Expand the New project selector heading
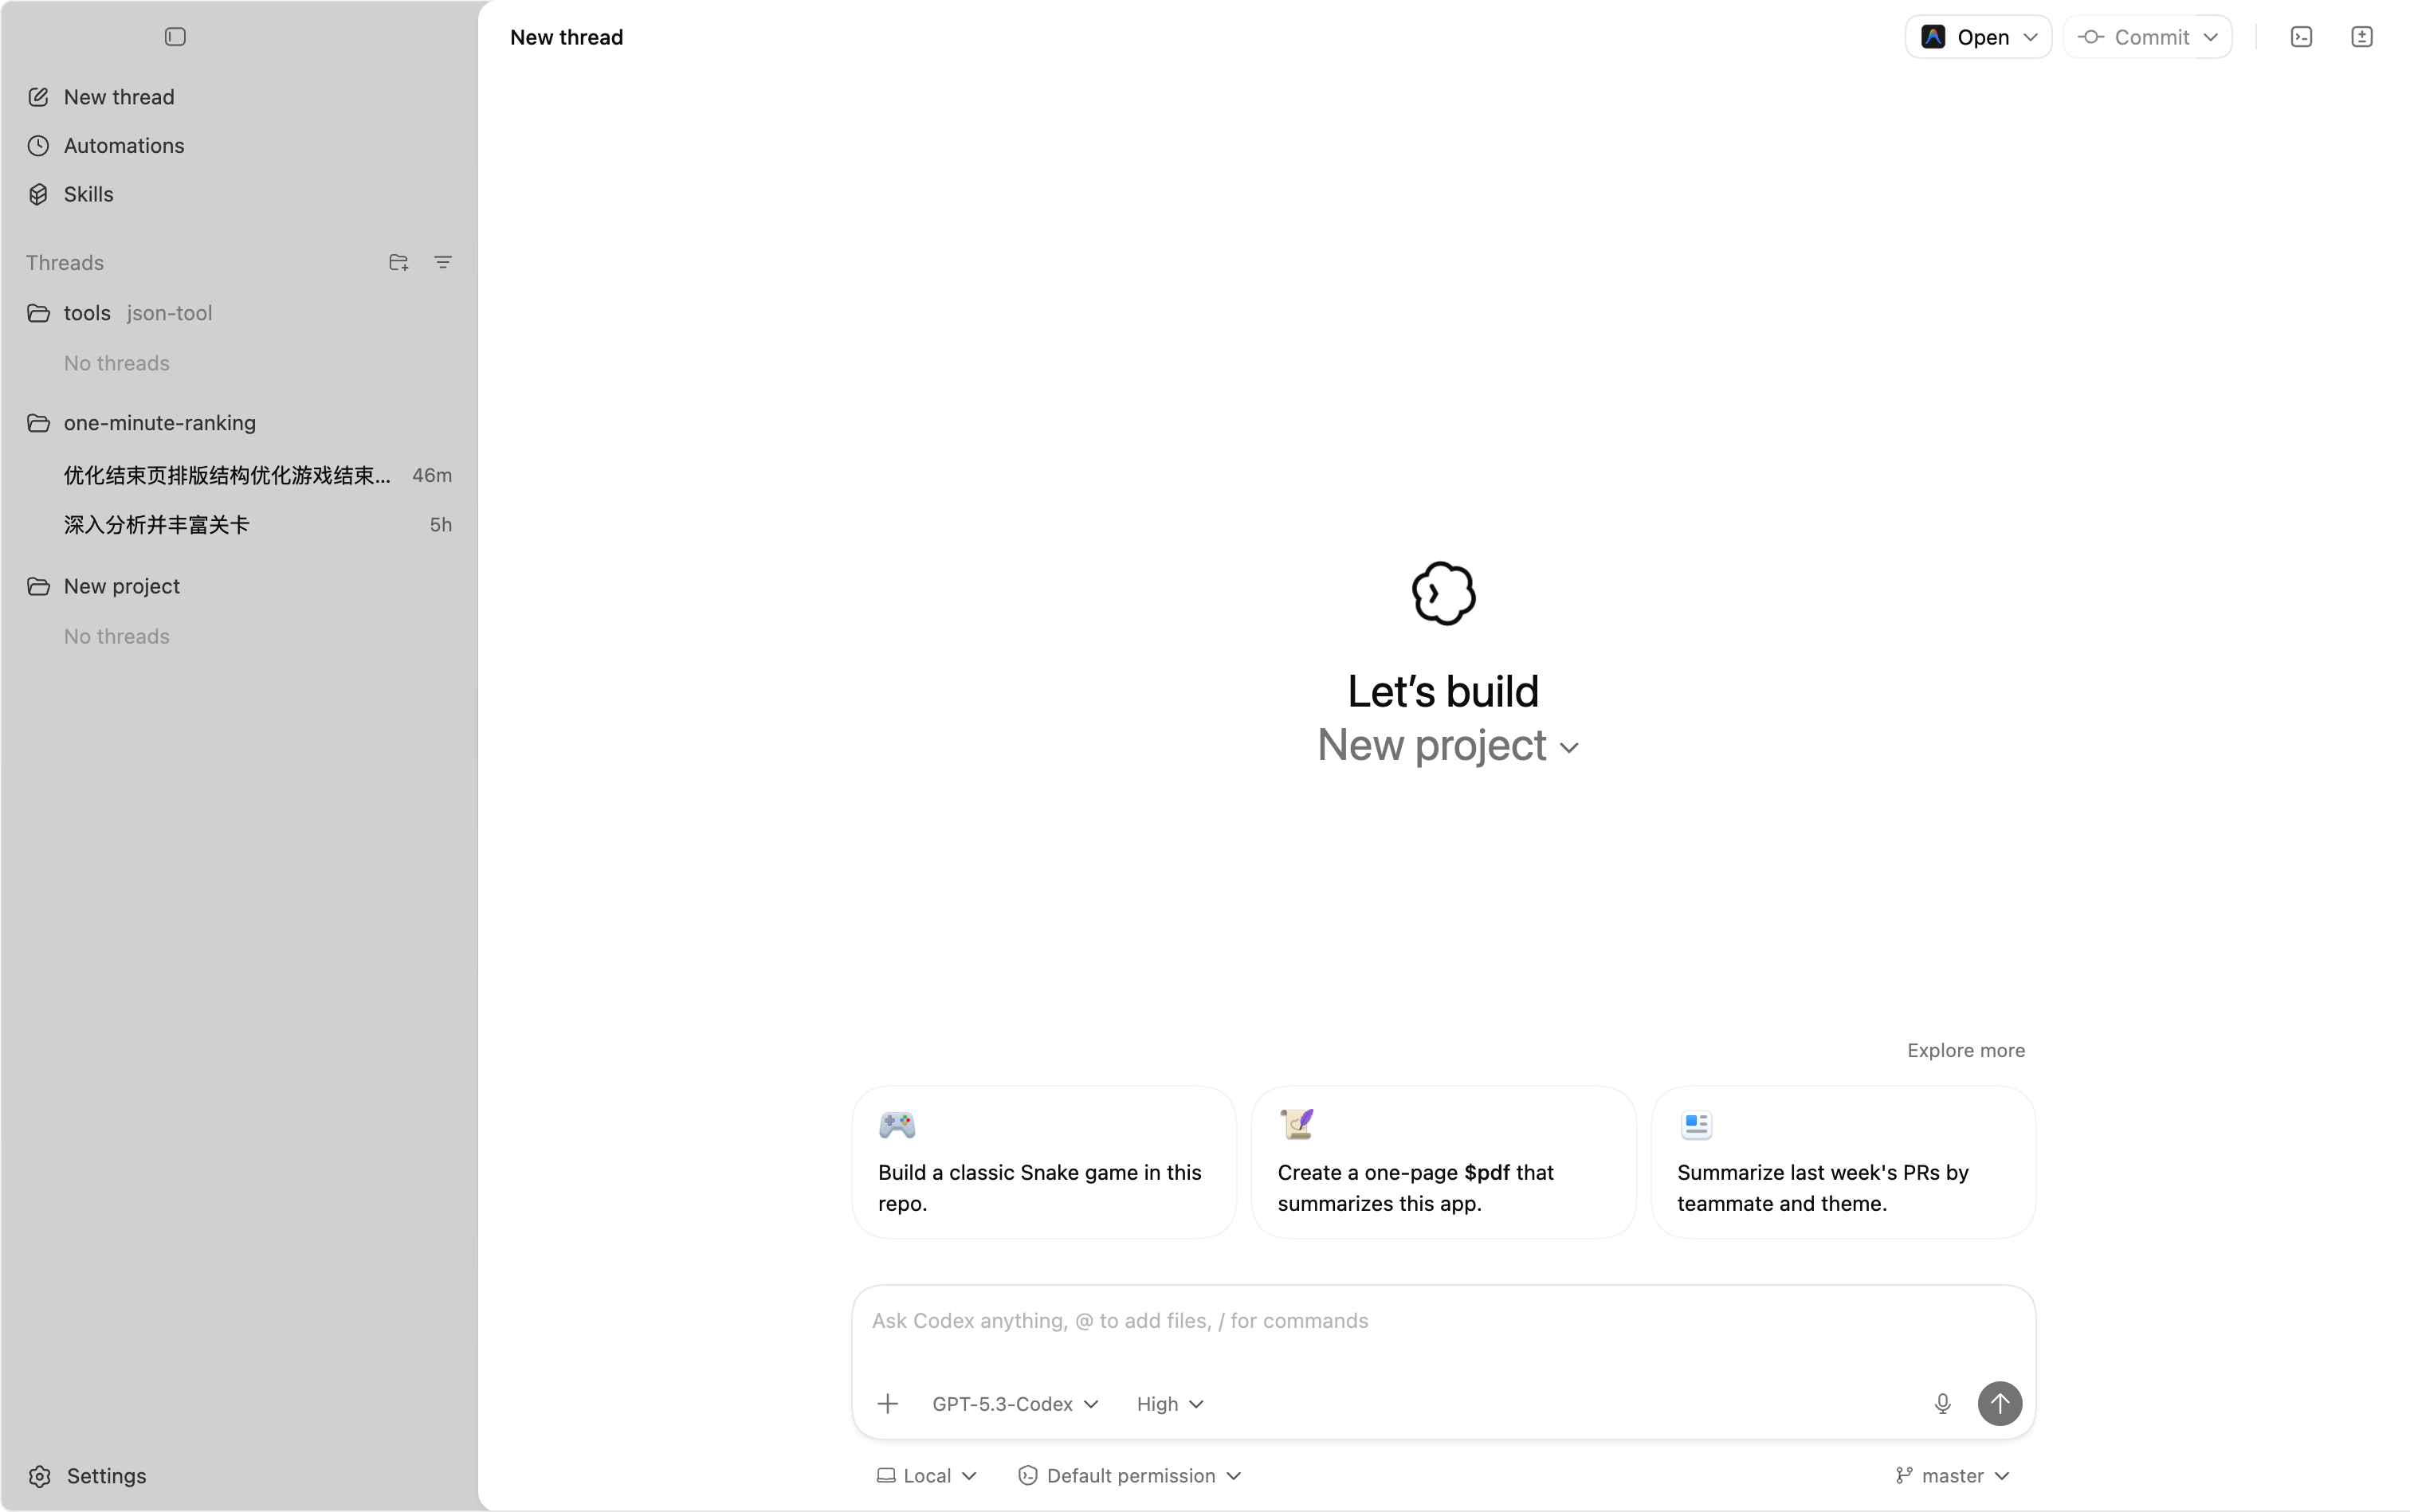This screenshot has height=1512, width=2410. click(x=1446, y=746)
